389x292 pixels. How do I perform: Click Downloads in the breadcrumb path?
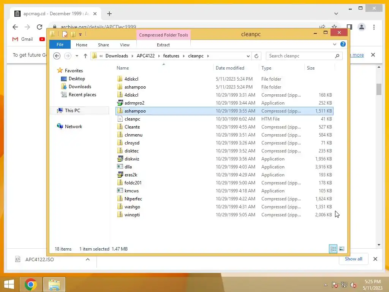(x=117, y=56)
